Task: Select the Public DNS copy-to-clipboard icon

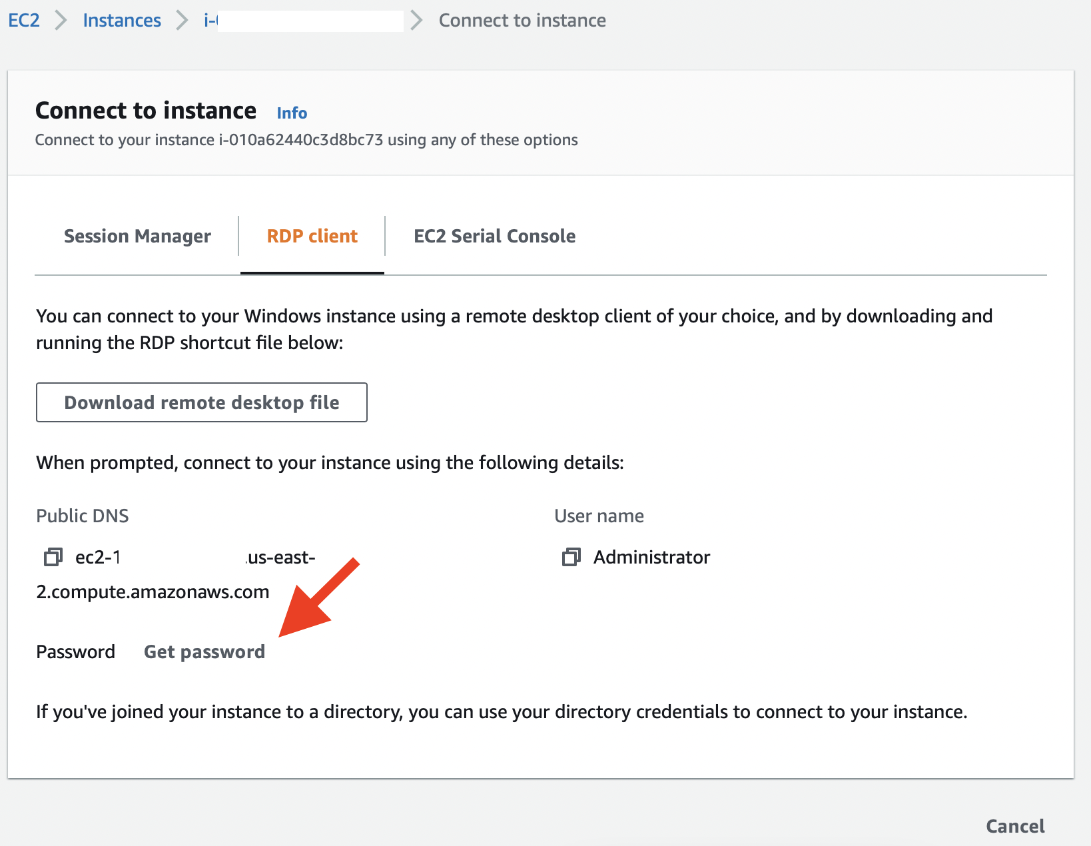Action: click(52, 557)
